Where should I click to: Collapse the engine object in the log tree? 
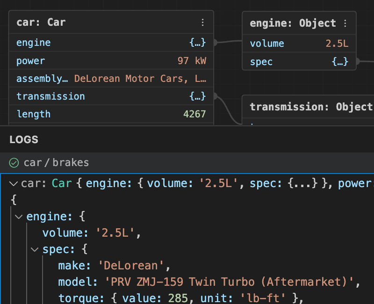pos(19,216)
